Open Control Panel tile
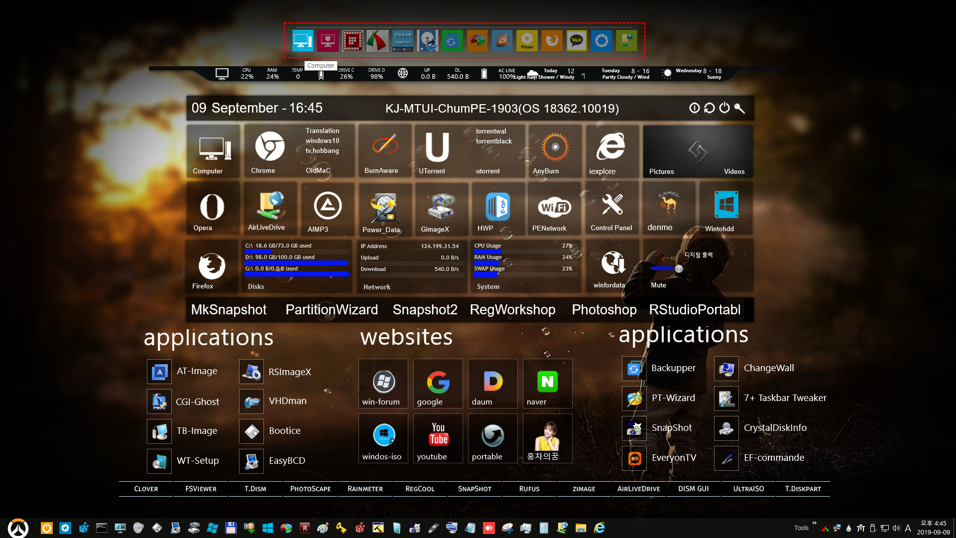Image resolution: width=956 pixels, height=538 pixels. click(612, 208)
